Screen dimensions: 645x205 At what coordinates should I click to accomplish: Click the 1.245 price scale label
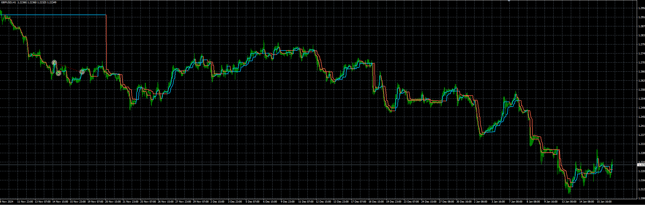[x=641, y=117]
